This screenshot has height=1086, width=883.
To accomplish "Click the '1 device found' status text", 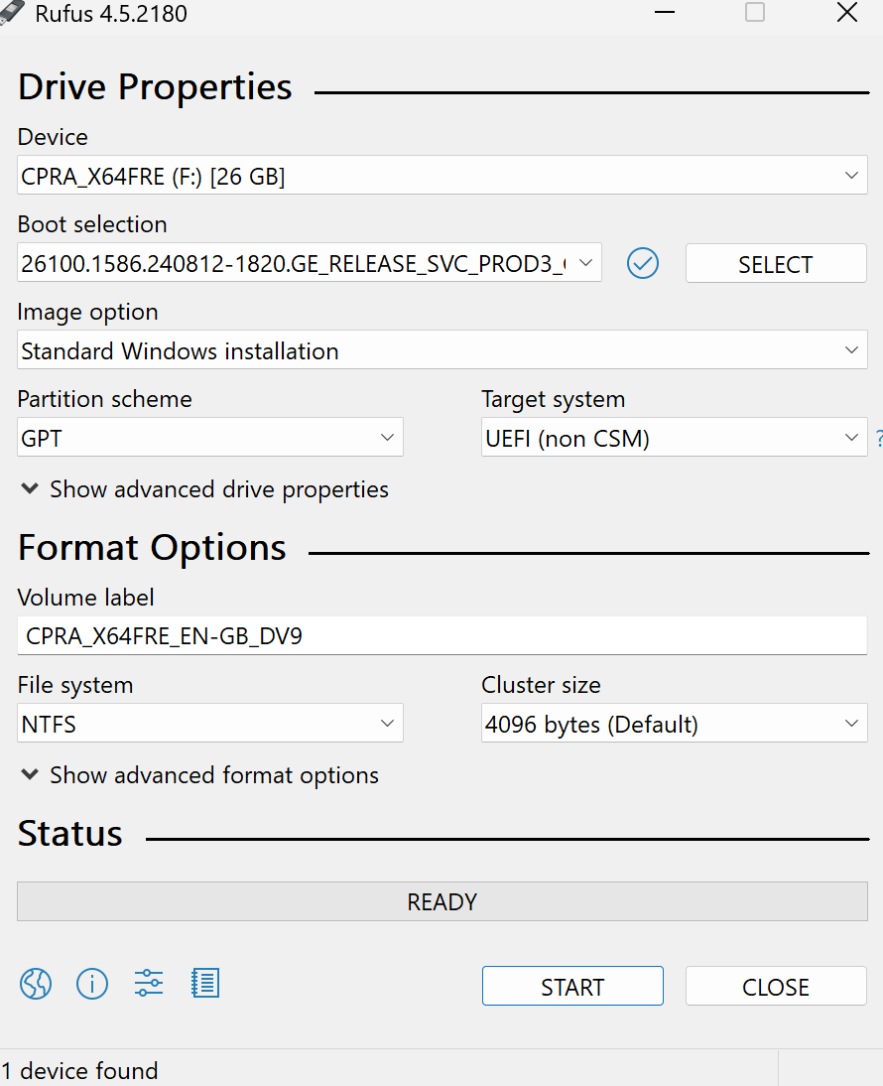I will point(79,1071).
